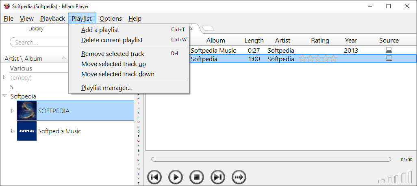Click source computer icon in selected row
Viewport: 417px width, 186px height.
pos(389,59)
